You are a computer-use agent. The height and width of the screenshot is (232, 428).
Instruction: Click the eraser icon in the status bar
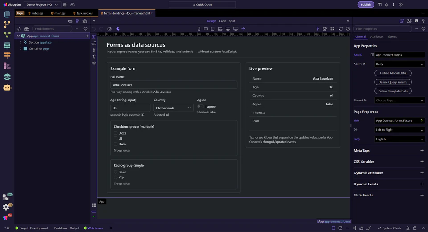coord(407,228)
